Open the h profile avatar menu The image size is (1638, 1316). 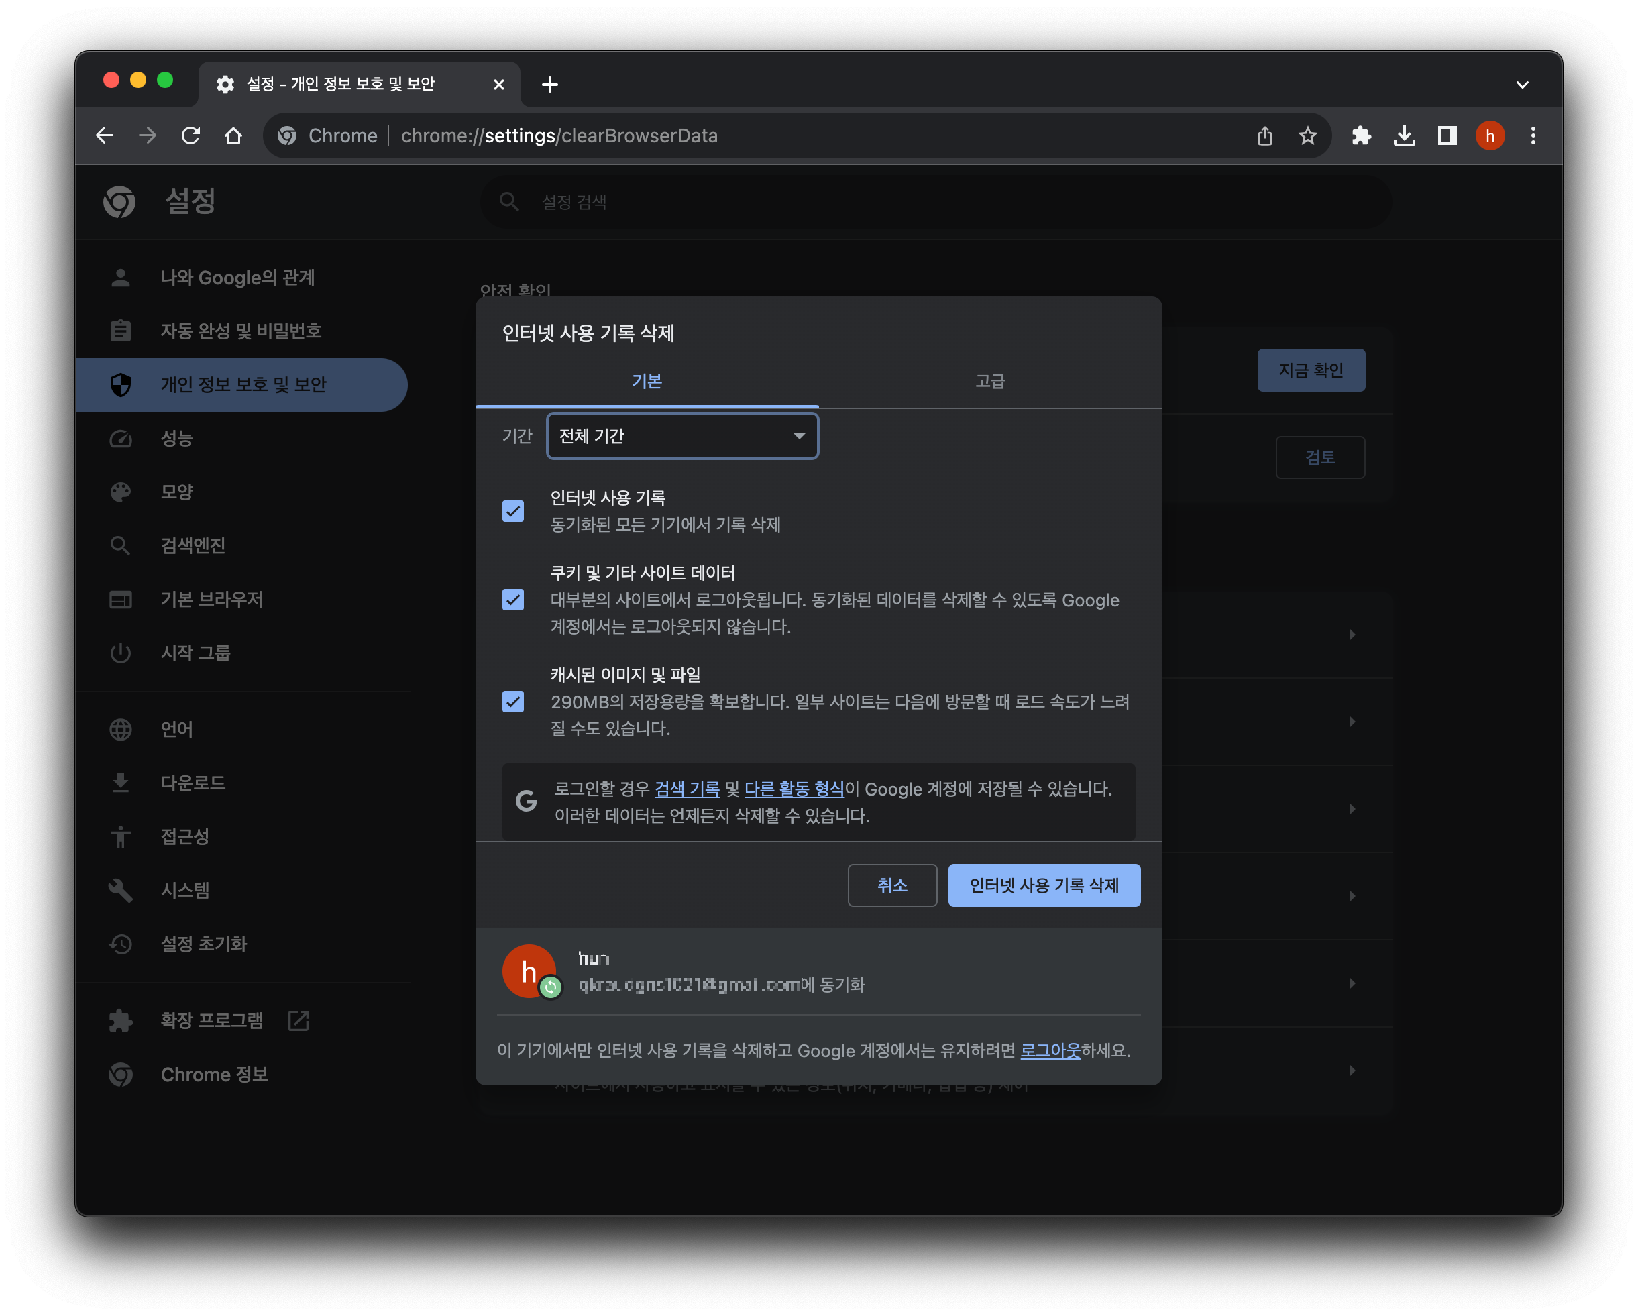pos(1489,136)
